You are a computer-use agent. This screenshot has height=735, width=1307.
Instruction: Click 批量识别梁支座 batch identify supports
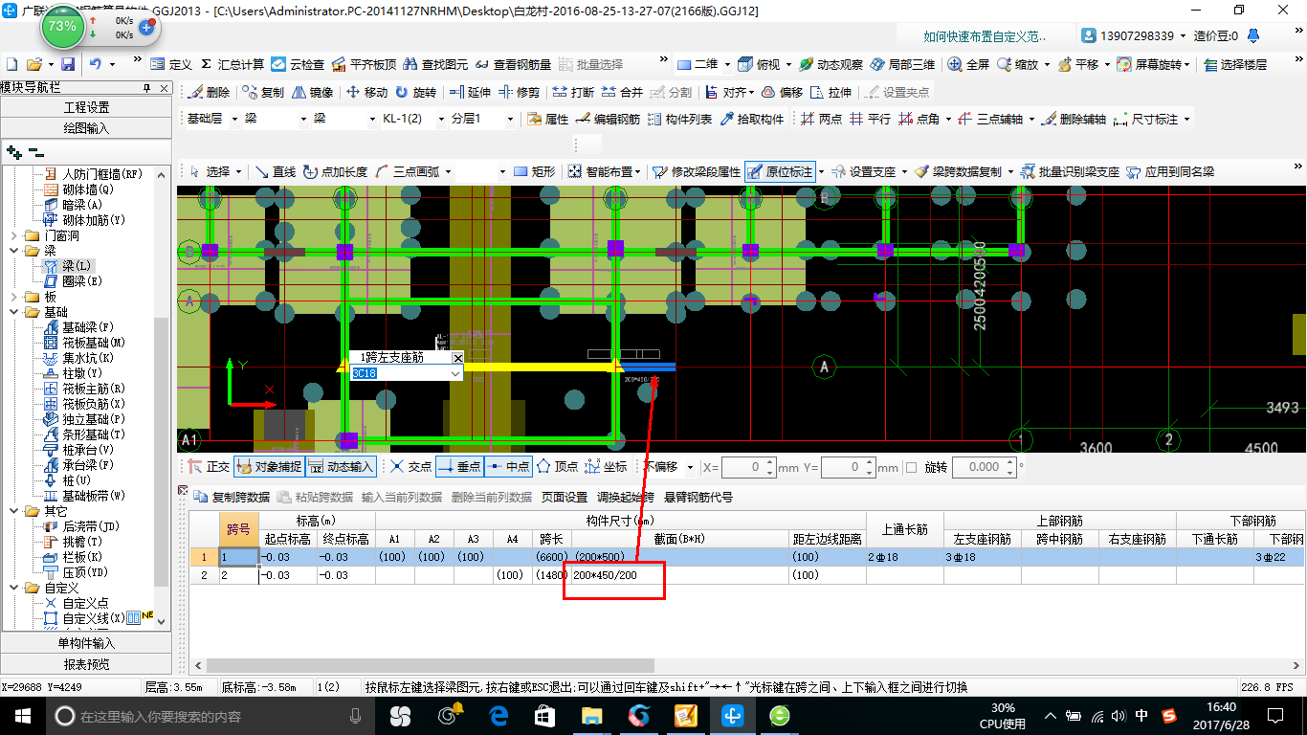pyautogui.click(x=1070, y=172)
